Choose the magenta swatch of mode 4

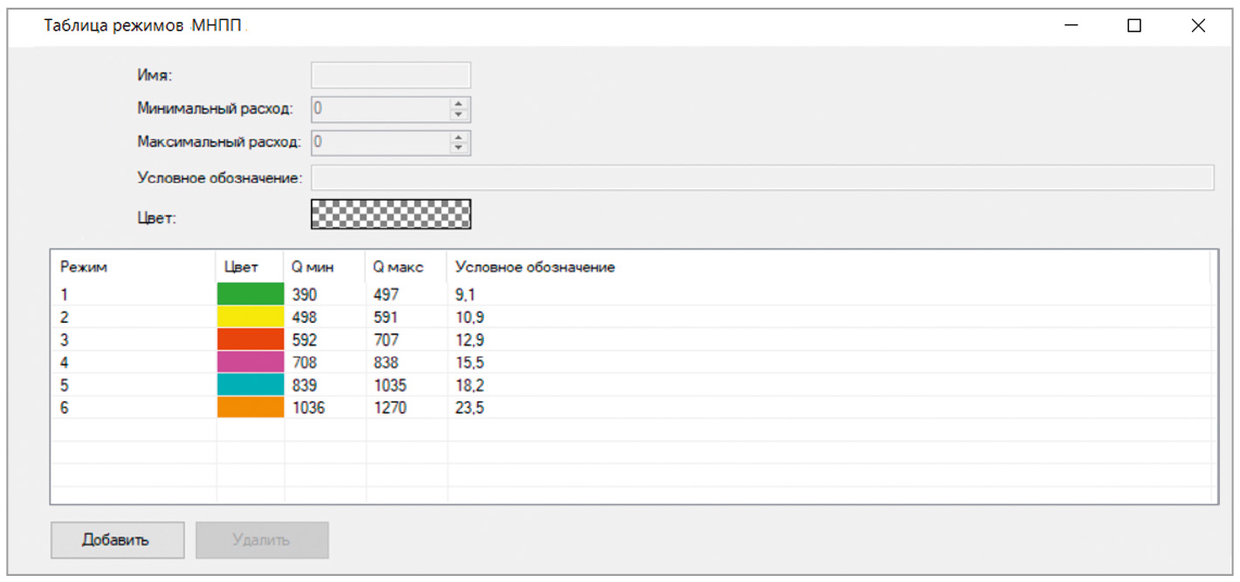point(251,362)
